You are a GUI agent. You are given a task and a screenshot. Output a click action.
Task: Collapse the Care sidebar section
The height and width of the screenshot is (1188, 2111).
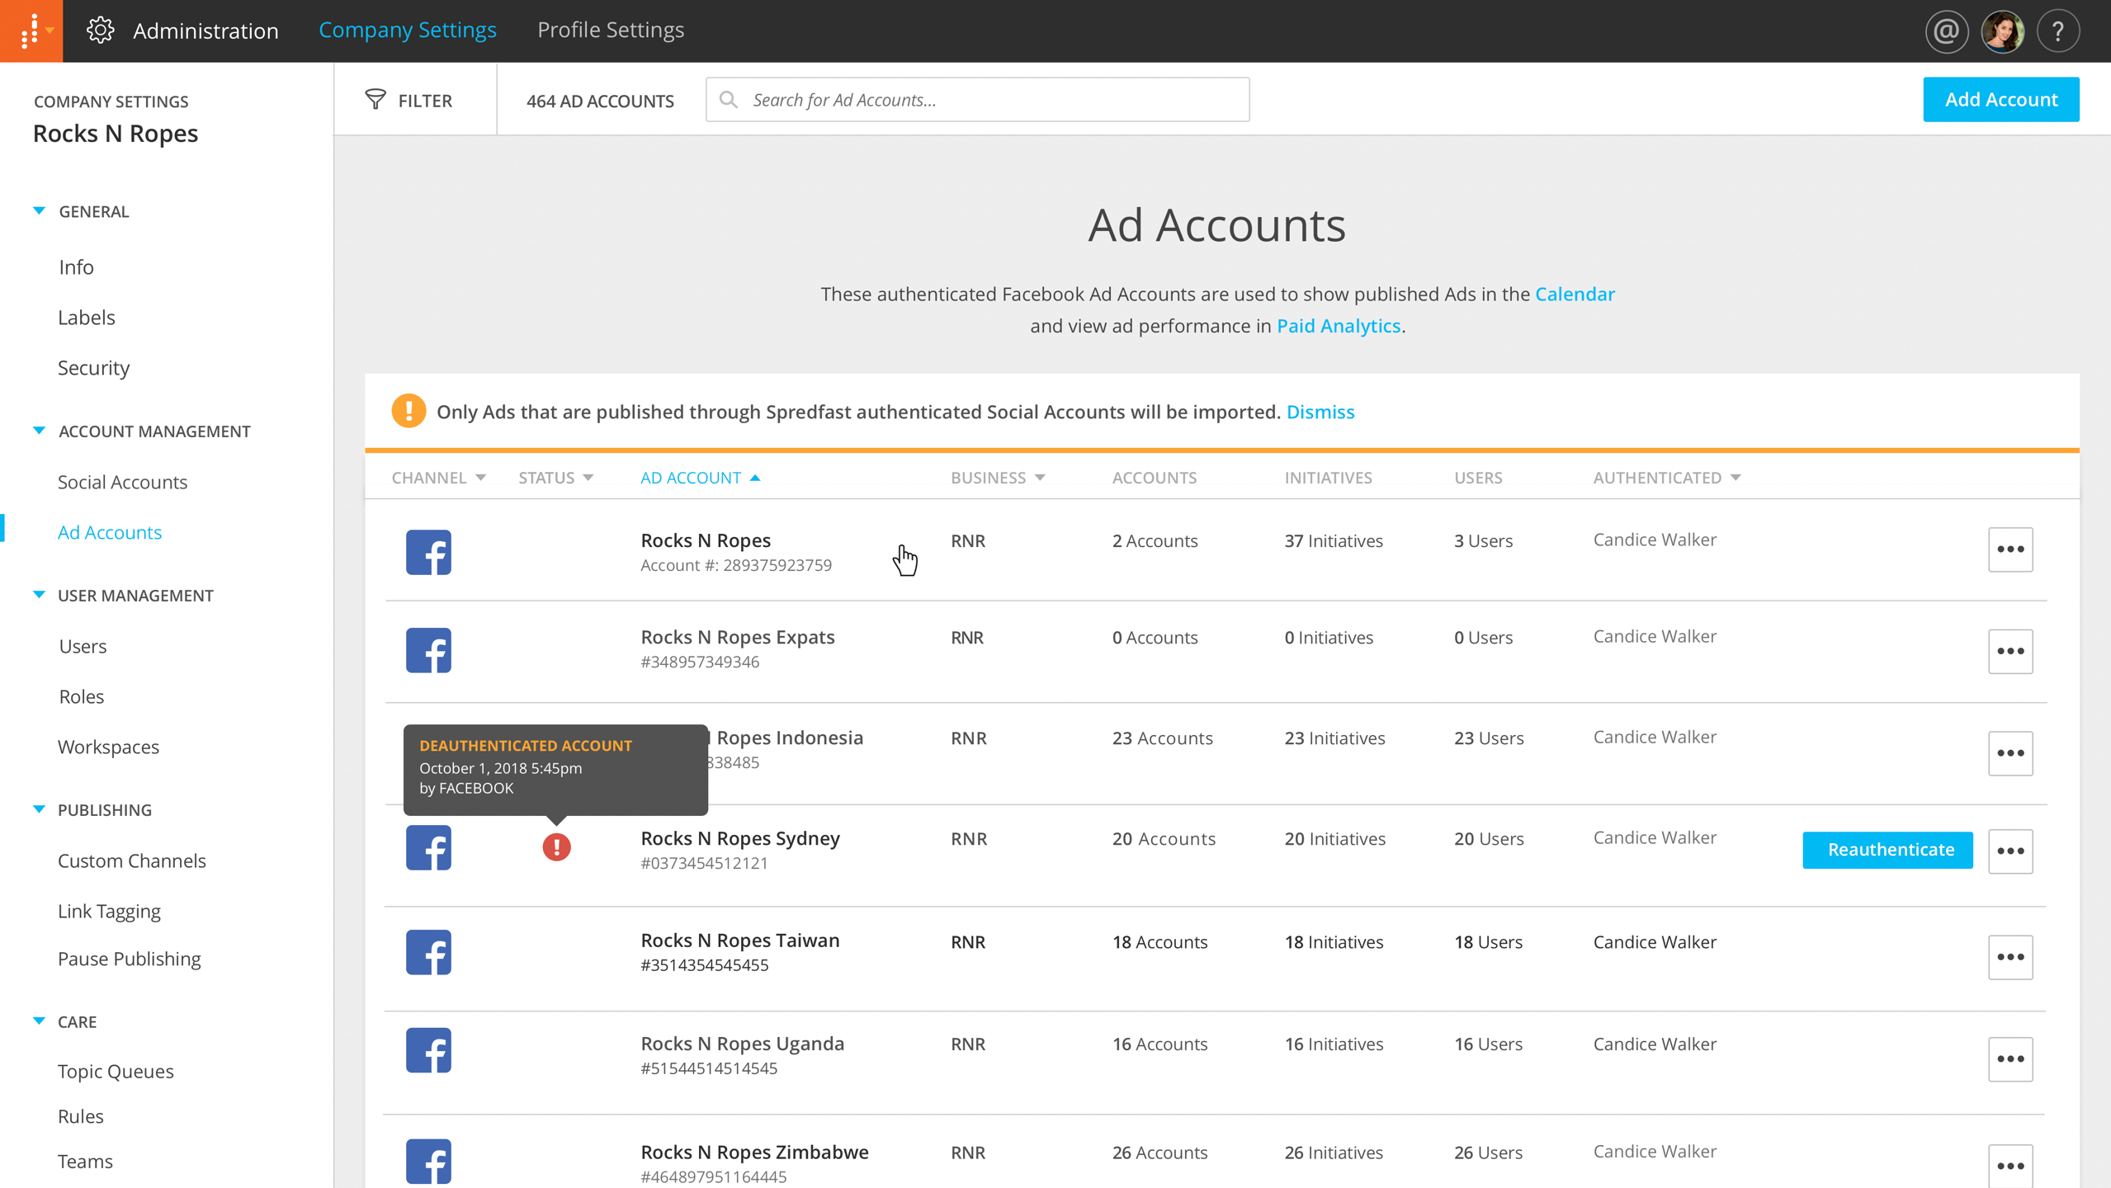pos(39,1021)
